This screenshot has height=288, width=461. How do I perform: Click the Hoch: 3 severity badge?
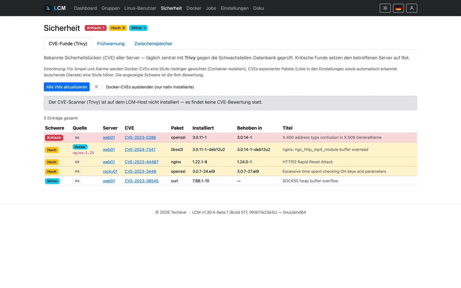(118, 28)
